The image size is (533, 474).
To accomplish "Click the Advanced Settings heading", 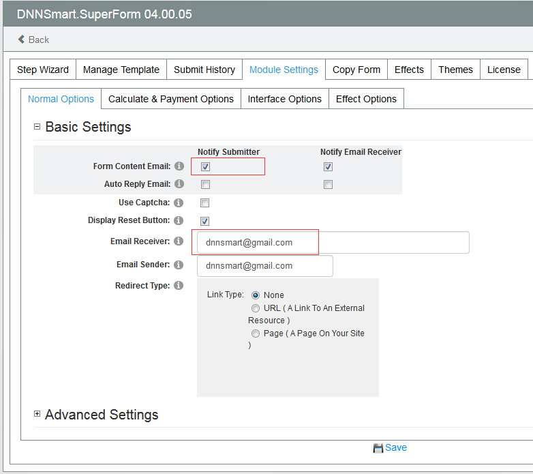I will (102, 415).
